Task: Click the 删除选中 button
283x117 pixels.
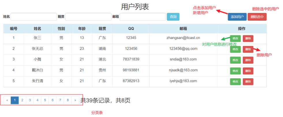Action: 257,17
